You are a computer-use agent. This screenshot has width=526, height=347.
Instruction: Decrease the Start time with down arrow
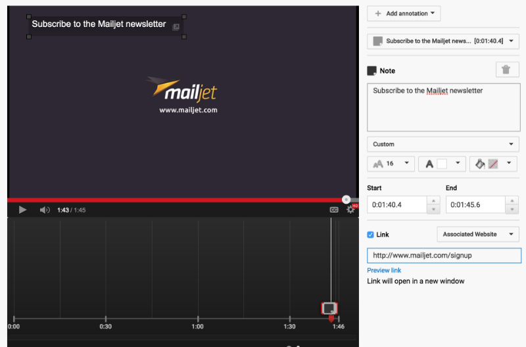tap(433, 209)
